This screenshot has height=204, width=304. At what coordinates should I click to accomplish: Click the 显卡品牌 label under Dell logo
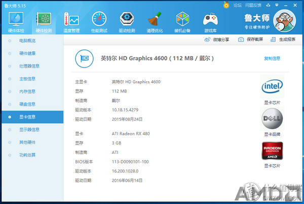coord(272,134)
